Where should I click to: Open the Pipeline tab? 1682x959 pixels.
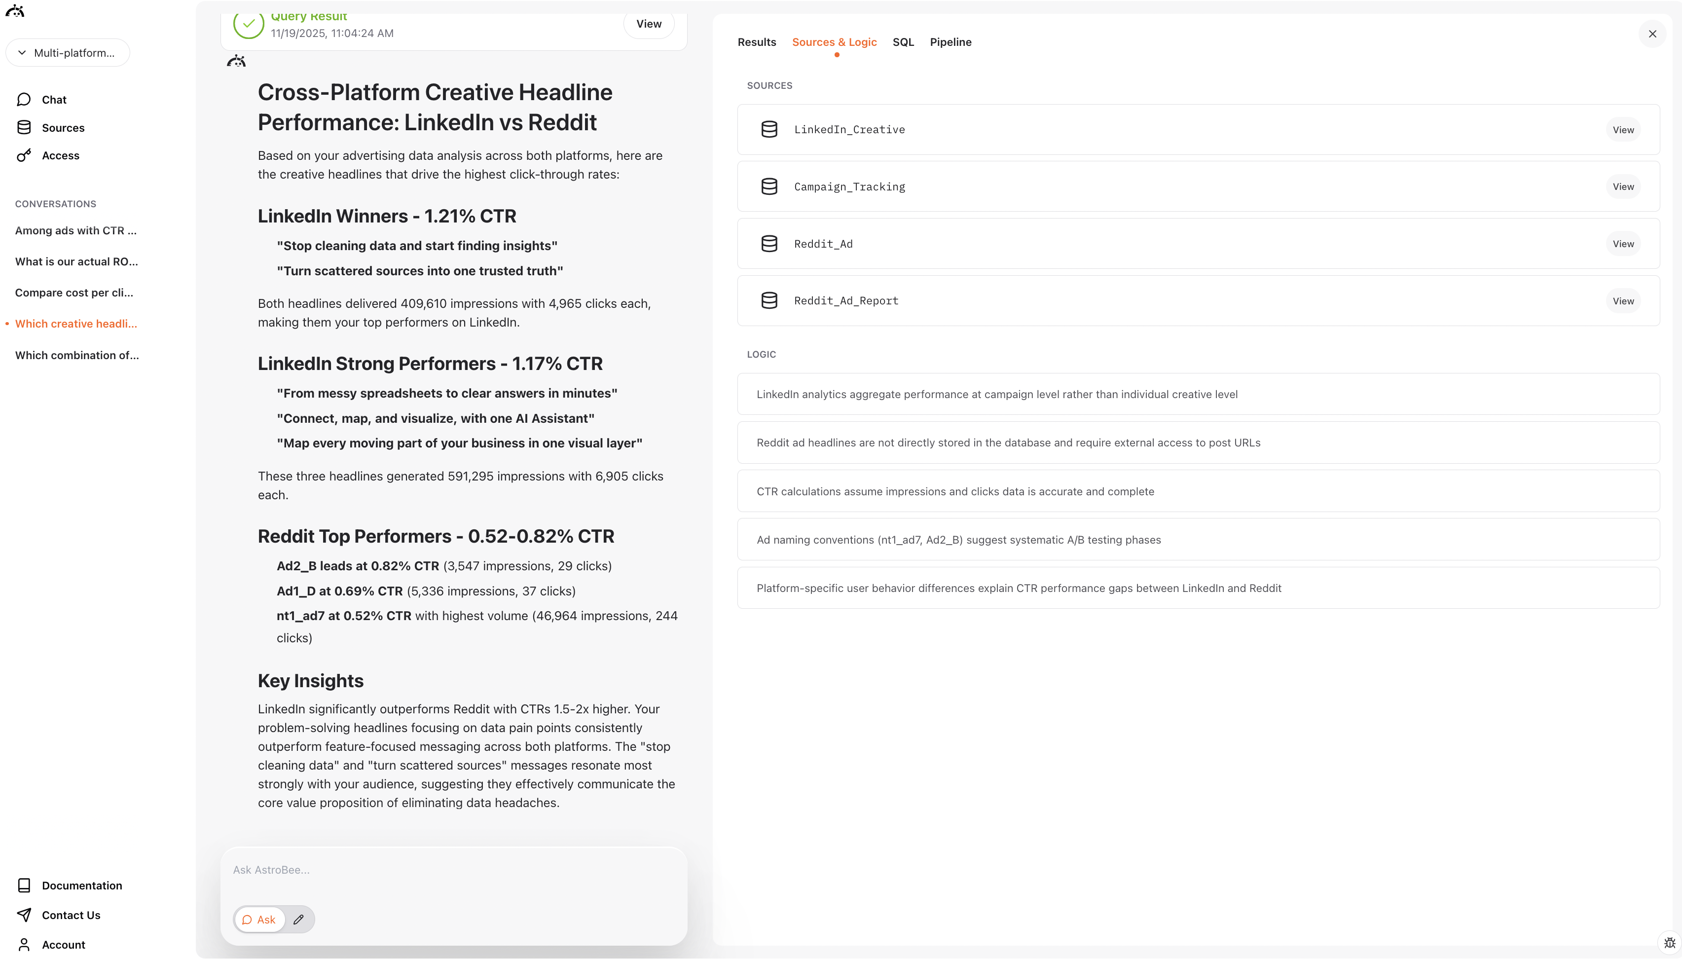coord(951,41)
